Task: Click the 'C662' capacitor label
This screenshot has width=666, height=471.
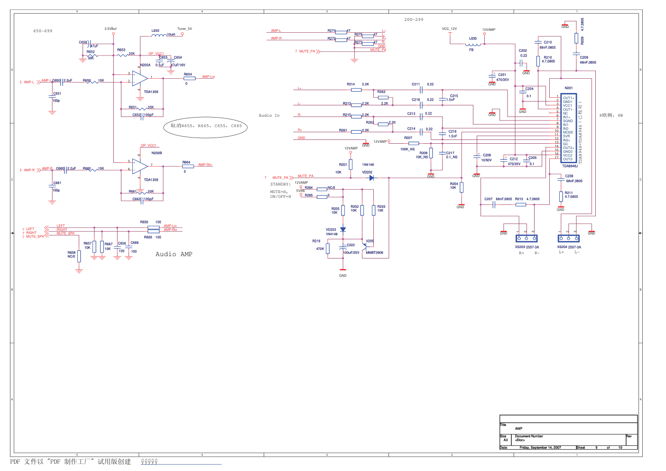Action: tap(137, 199)
